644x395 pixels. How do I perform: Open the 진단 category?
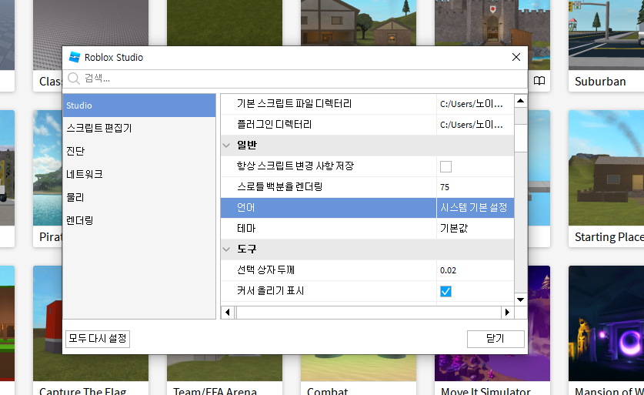(x=139, y=151)
